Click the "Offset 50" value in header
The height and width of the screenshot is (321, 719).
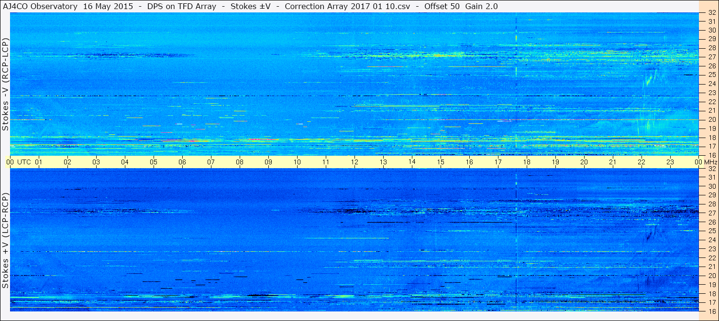[x=442, y=6]
